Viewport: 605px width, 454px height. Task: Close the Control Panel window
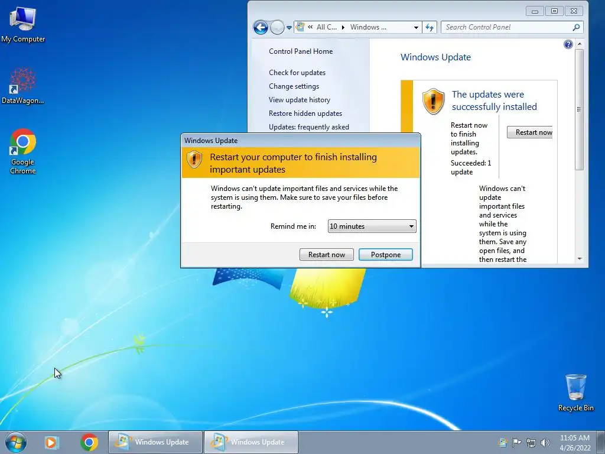pyautogui.click(x=574, y=11)
